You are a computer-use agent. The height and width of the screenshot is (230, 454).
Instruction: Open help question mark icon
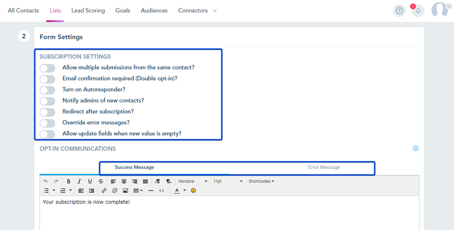pyautogui.click(x=399, y=11)
